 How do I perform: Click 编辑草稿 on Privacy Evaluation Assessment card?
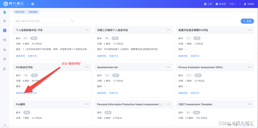pos(183,93)
